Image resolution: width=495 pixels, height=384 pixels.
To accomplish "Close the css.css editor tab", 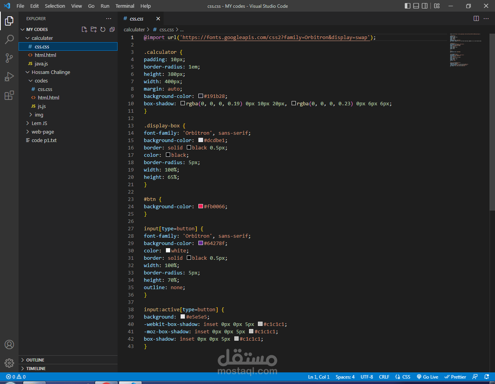I will click(158, 19).
